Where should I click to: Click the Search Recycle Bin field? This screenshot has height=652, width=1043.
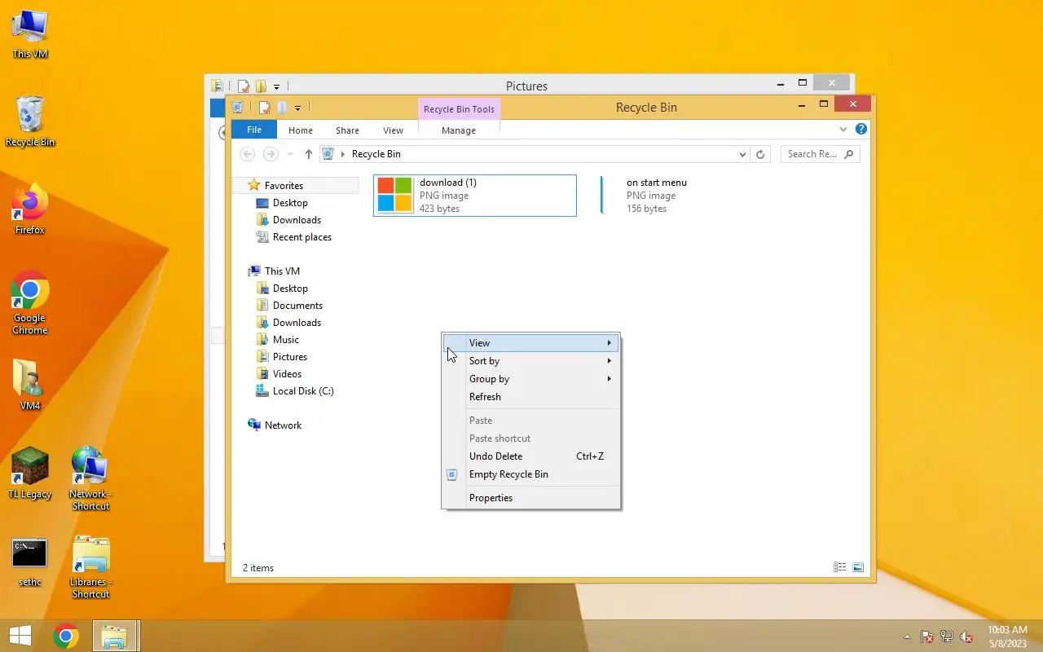click(820, 154)
